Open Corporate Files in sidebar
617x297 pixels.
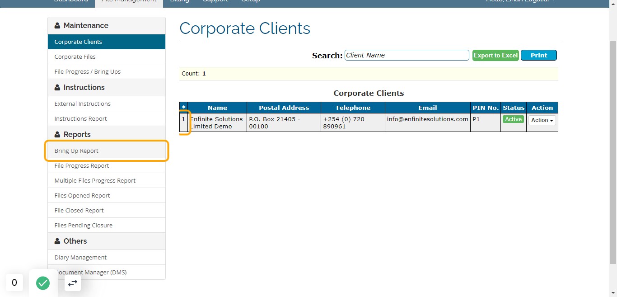[107, 57]
